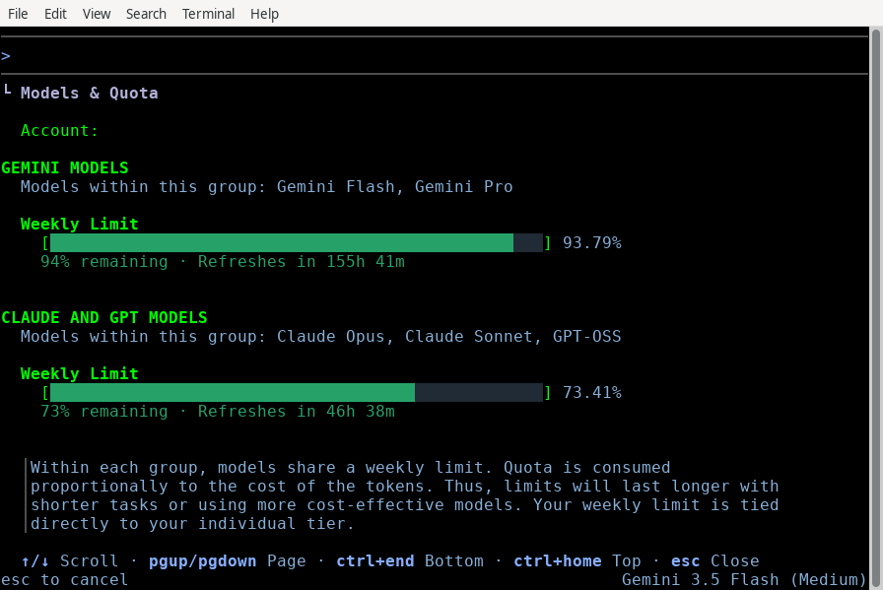
Task: Click the 73.41% value
Action: [x=592, y=392]
